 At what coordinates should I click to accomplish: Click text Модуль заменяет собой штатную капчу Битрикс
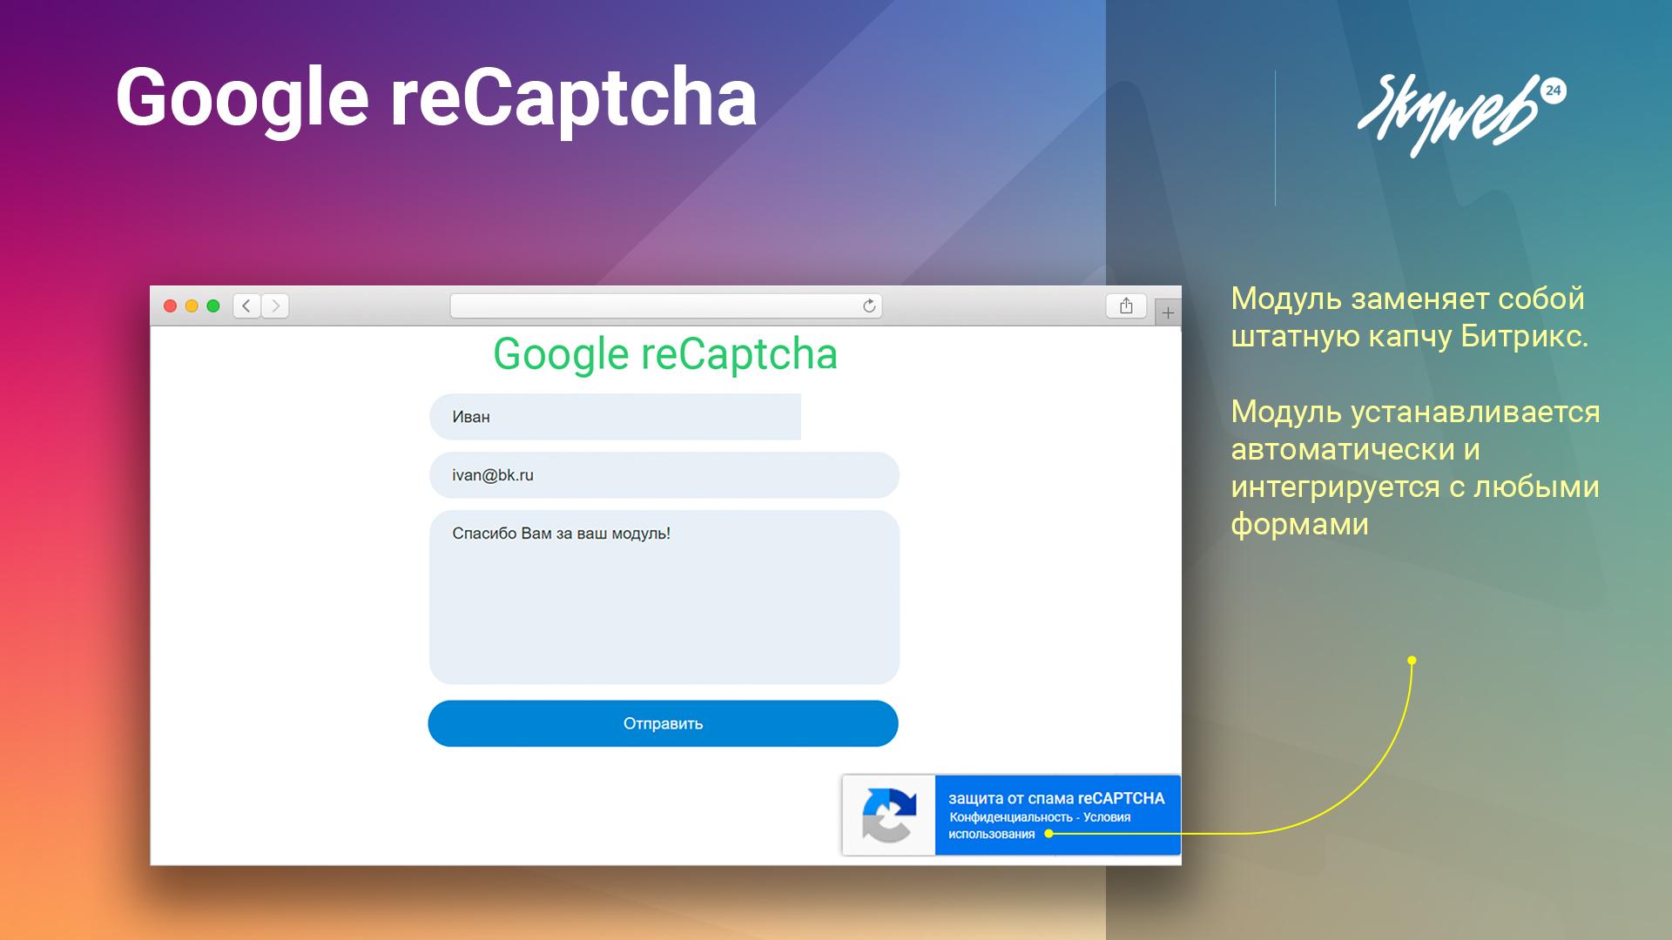pyautogui.click(x=1410, y=317)
